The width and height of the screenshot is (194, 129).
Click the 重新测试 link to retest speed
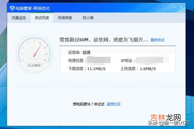(x=157, y=40)
